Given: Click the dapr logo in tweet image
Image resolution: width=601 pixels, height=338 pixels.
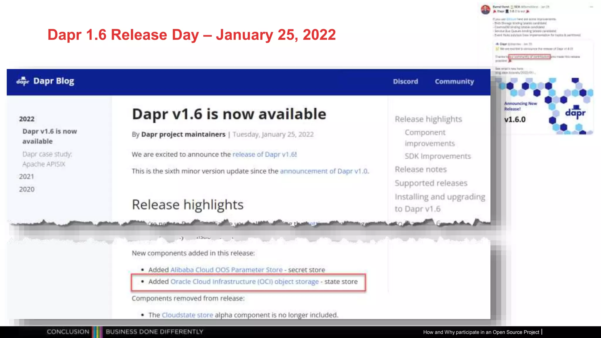Looking at the screenshot, I should [x=575, y=112].
